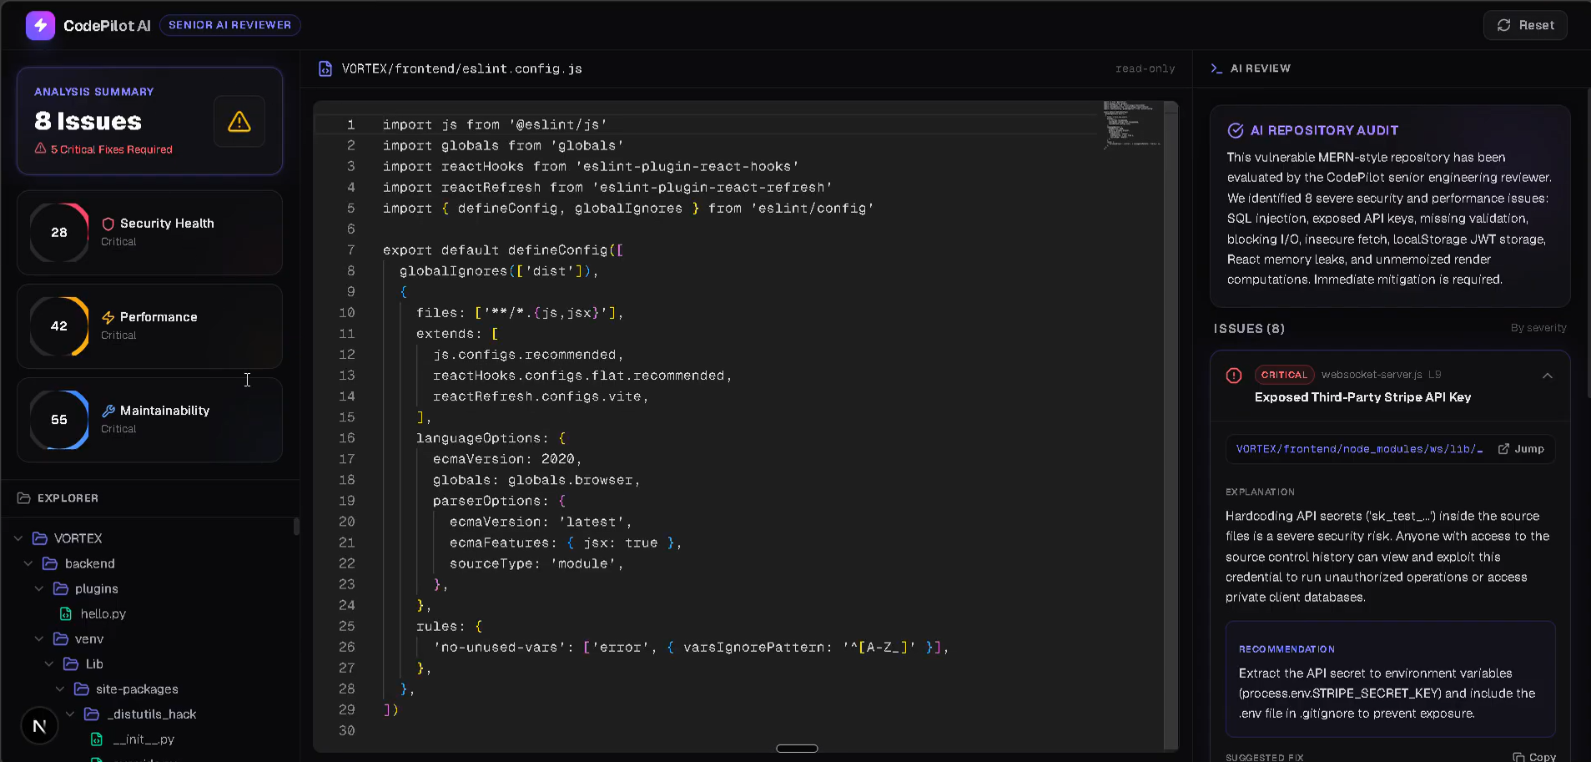
Task: Click the editor bottom drag handle
Action: pyautogui.click(x=797, y=748)
